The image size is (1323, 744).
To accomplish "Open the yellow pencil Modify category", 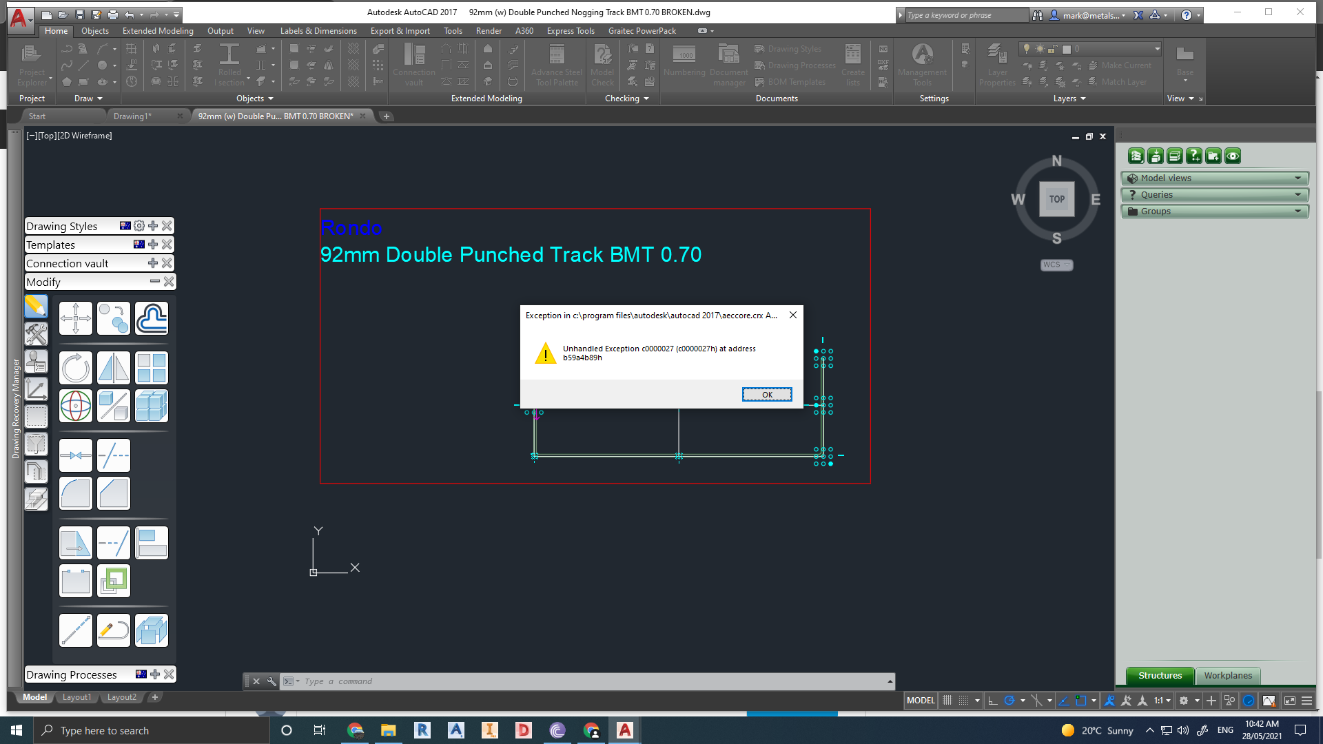I will (37, 307).
